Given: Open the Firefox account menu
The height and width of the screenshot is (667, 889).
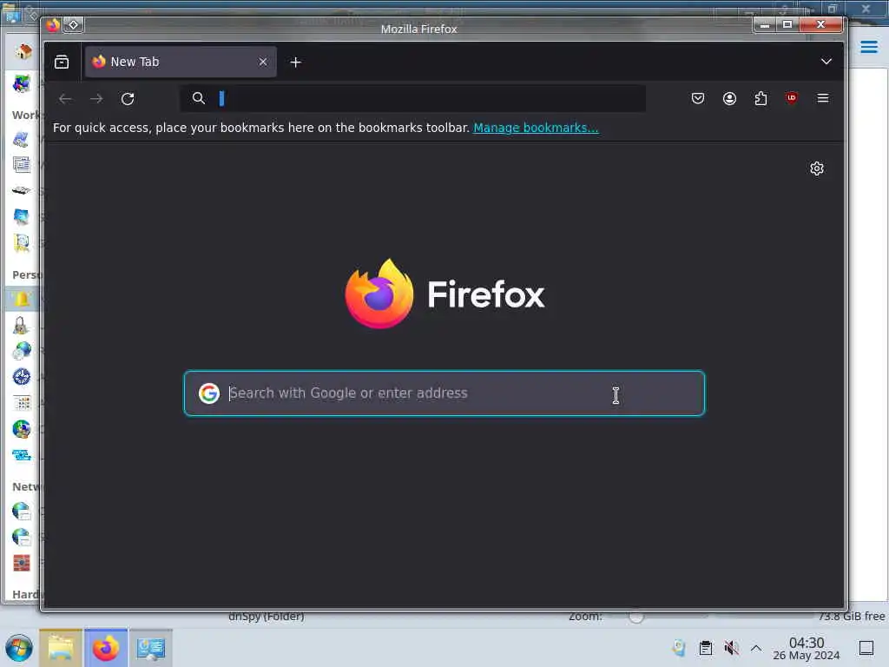Looking at the screenshot, I should [x=729, y=98].
